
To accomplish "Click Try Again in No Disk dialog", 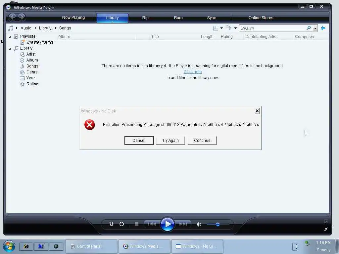I will point(170,140).
